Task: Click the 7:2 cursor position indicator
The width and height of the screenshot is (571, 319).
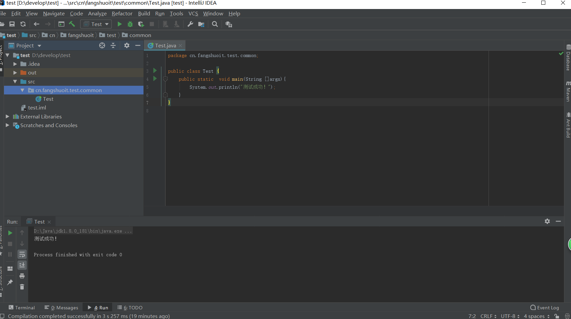Action: [x=472, y=316]
